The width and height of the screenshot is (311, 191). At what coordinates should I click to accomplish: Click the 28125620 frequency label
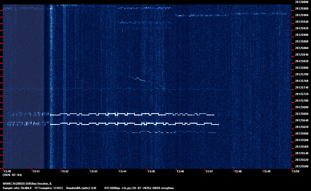[301, 127]
